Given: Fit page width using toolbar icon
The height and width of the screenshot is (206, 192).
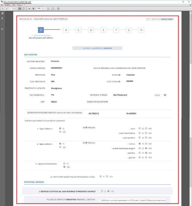Looking at the screenshot, I should click(x=48, y=9).
